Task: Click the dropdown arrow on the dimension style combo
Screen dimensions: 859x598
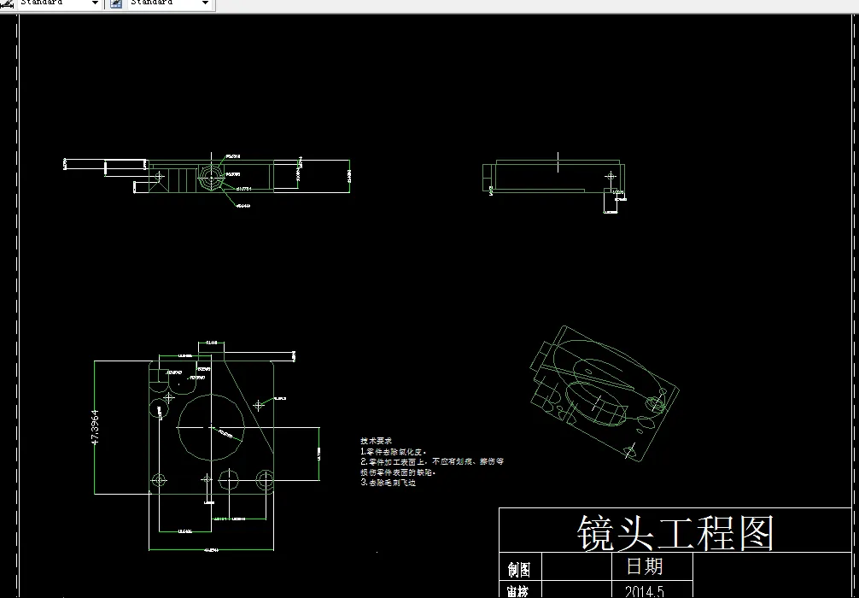Action: pos(94,3)
